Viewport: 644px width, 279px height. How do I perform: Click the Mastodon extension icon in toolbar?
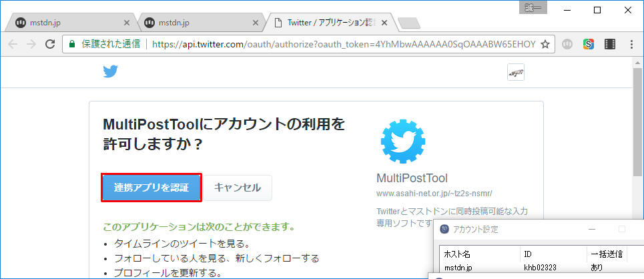(567, 44)
